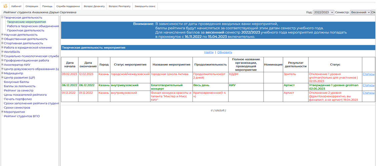Viewport: 377px width, 166px height.
Task: Click the Дата начала column header
Action: pyautogui.click(x=70, y=65)
